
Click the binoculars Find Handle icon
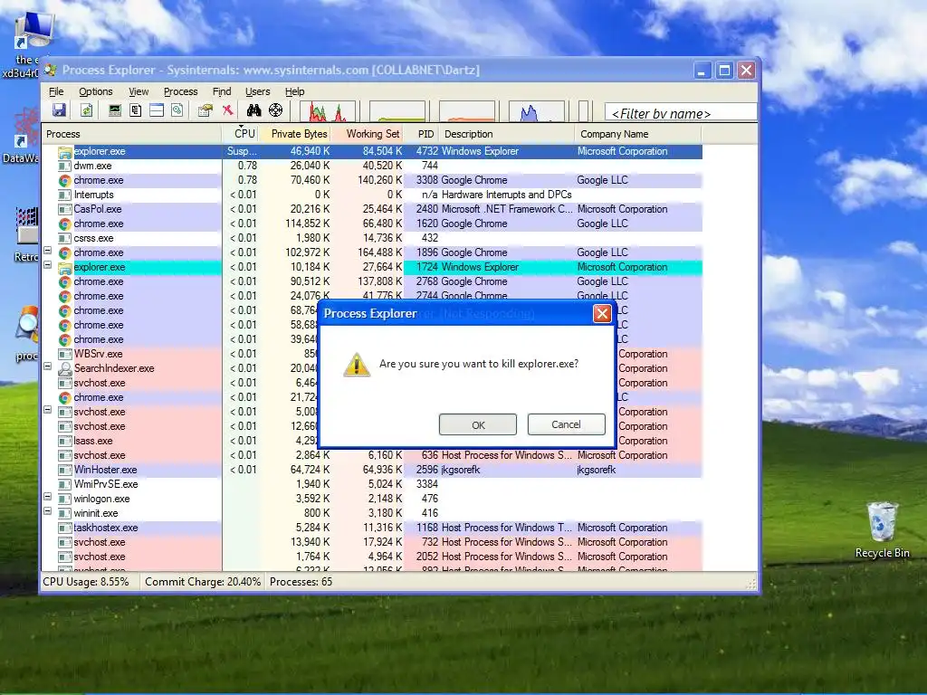254,109
